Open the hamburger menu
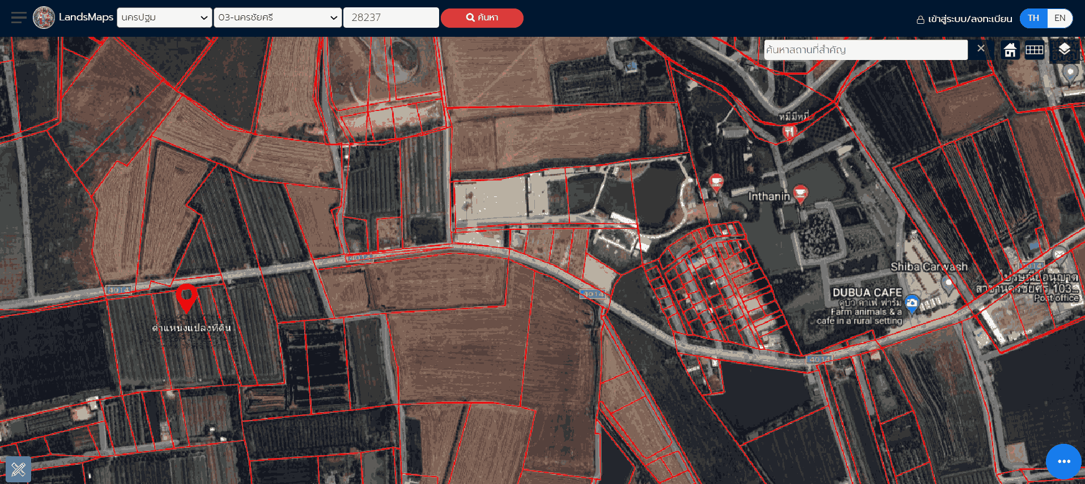The height and width of the screenshot is (484, 1085). 19,18
